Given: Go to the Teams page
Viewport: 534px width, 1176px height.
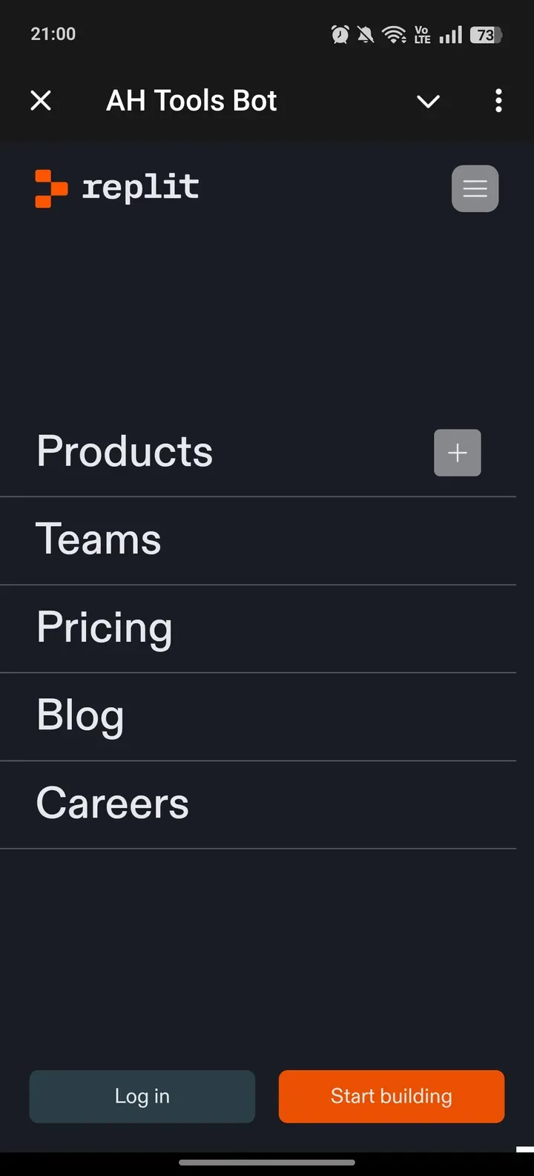Looking at the screenshot, I should [99, 539].
